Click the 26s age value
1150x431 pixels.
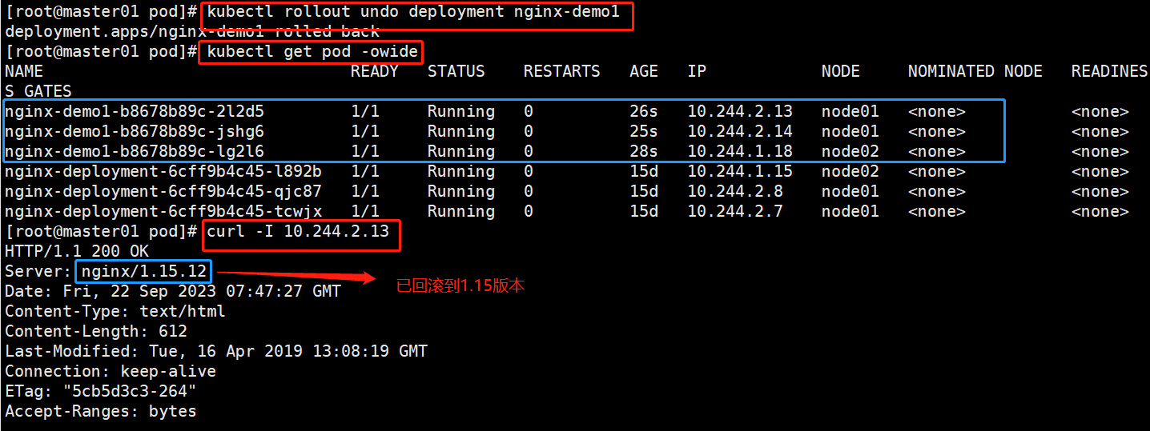644,111
